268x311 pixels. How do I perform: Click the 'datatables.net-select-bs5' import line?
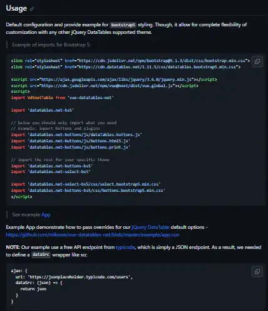pos(51,172)
